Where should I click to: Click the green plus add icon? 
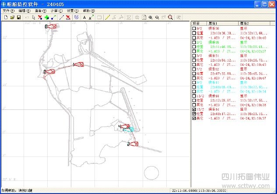coord(46,17)
